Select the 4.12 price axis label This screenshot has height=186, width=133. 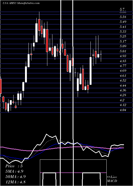point(123,105)
